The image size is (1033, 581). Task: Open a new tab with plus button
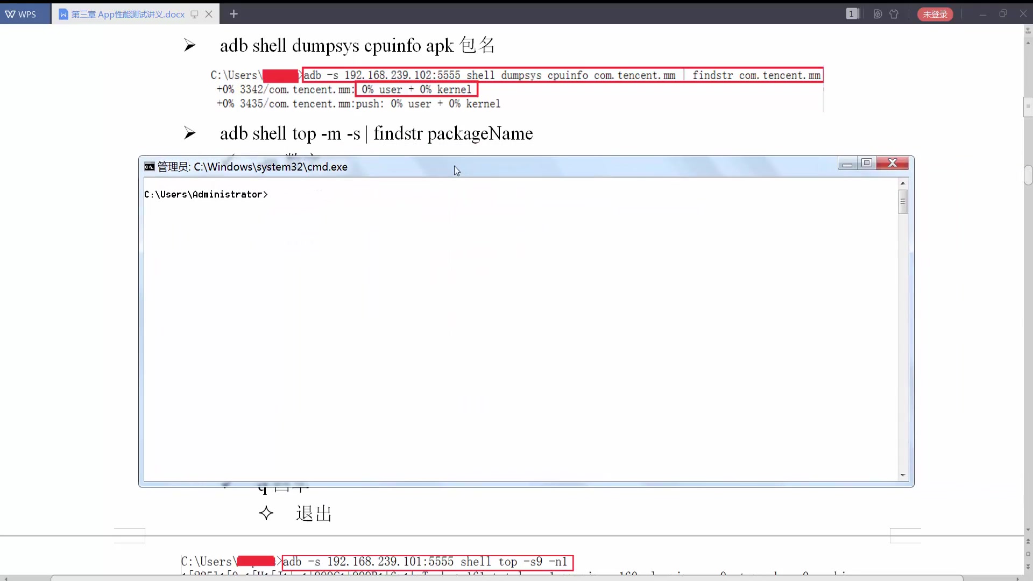[x=234, y=14]
